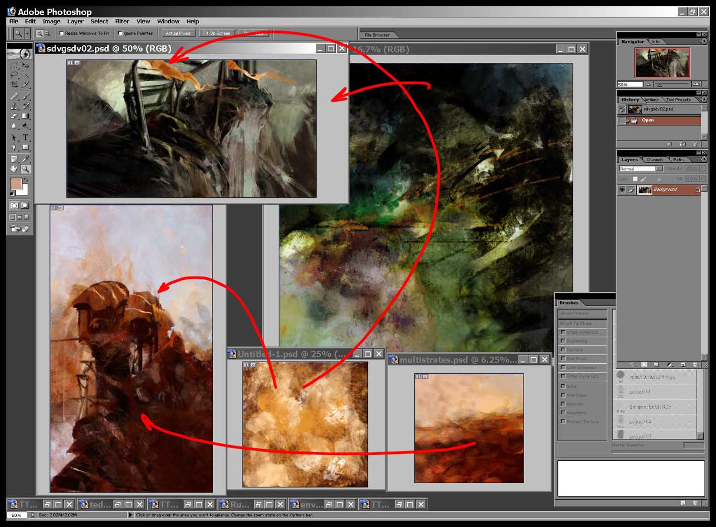Image resolution: width=716 pixels, height=527 pixels.
Task: Open layer Opacity slider arrow
Action: click(702, 168)
